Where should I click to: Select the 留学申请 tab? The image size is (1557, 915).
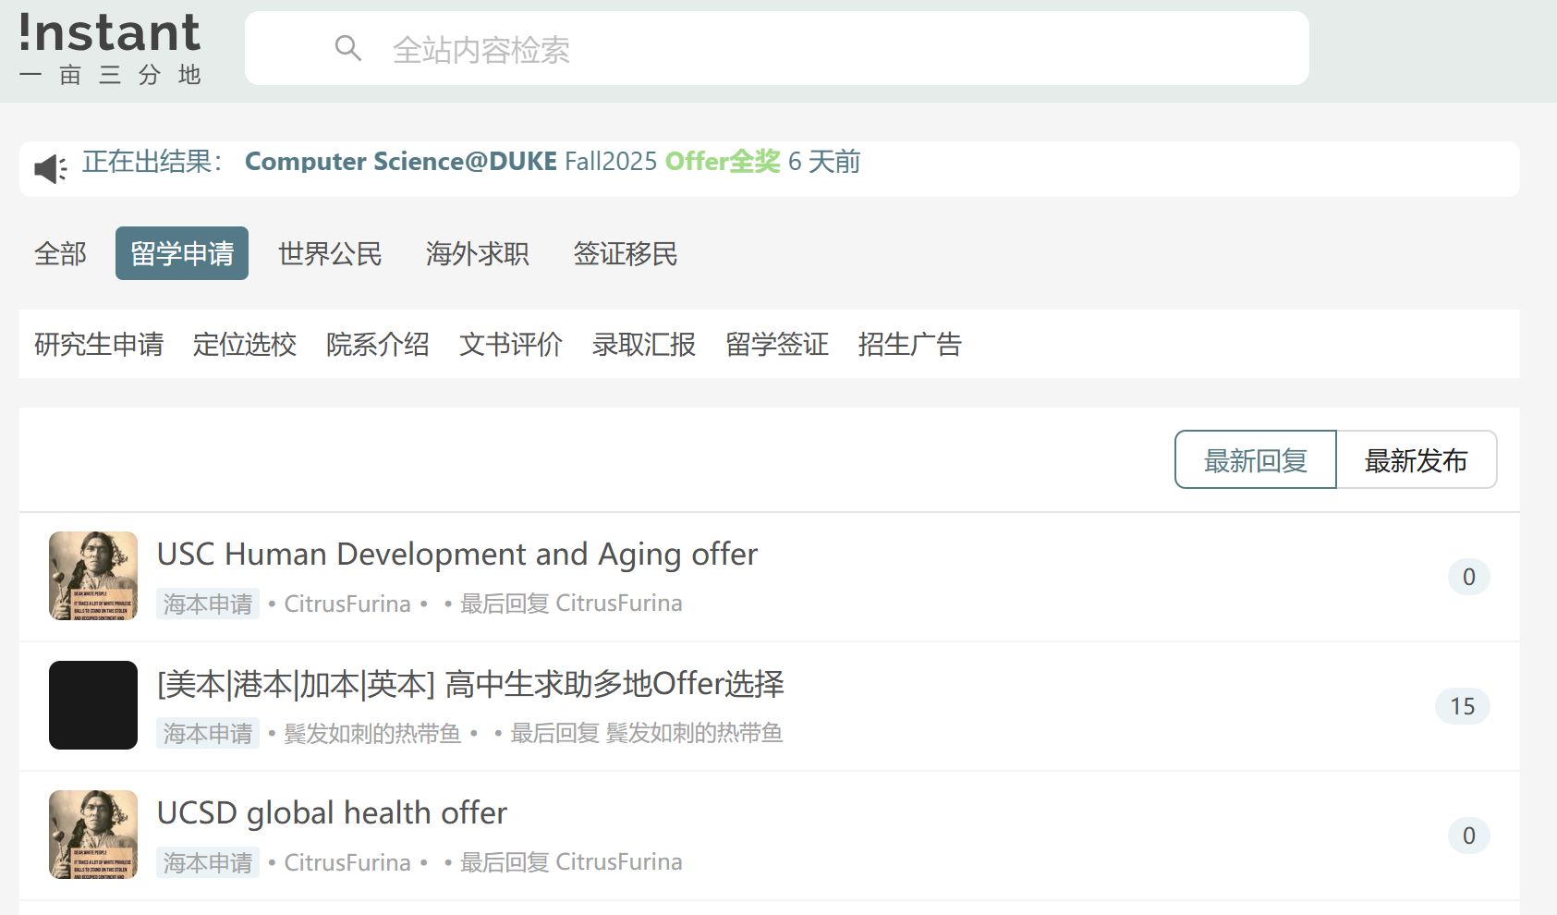click(x=182, y=253)
